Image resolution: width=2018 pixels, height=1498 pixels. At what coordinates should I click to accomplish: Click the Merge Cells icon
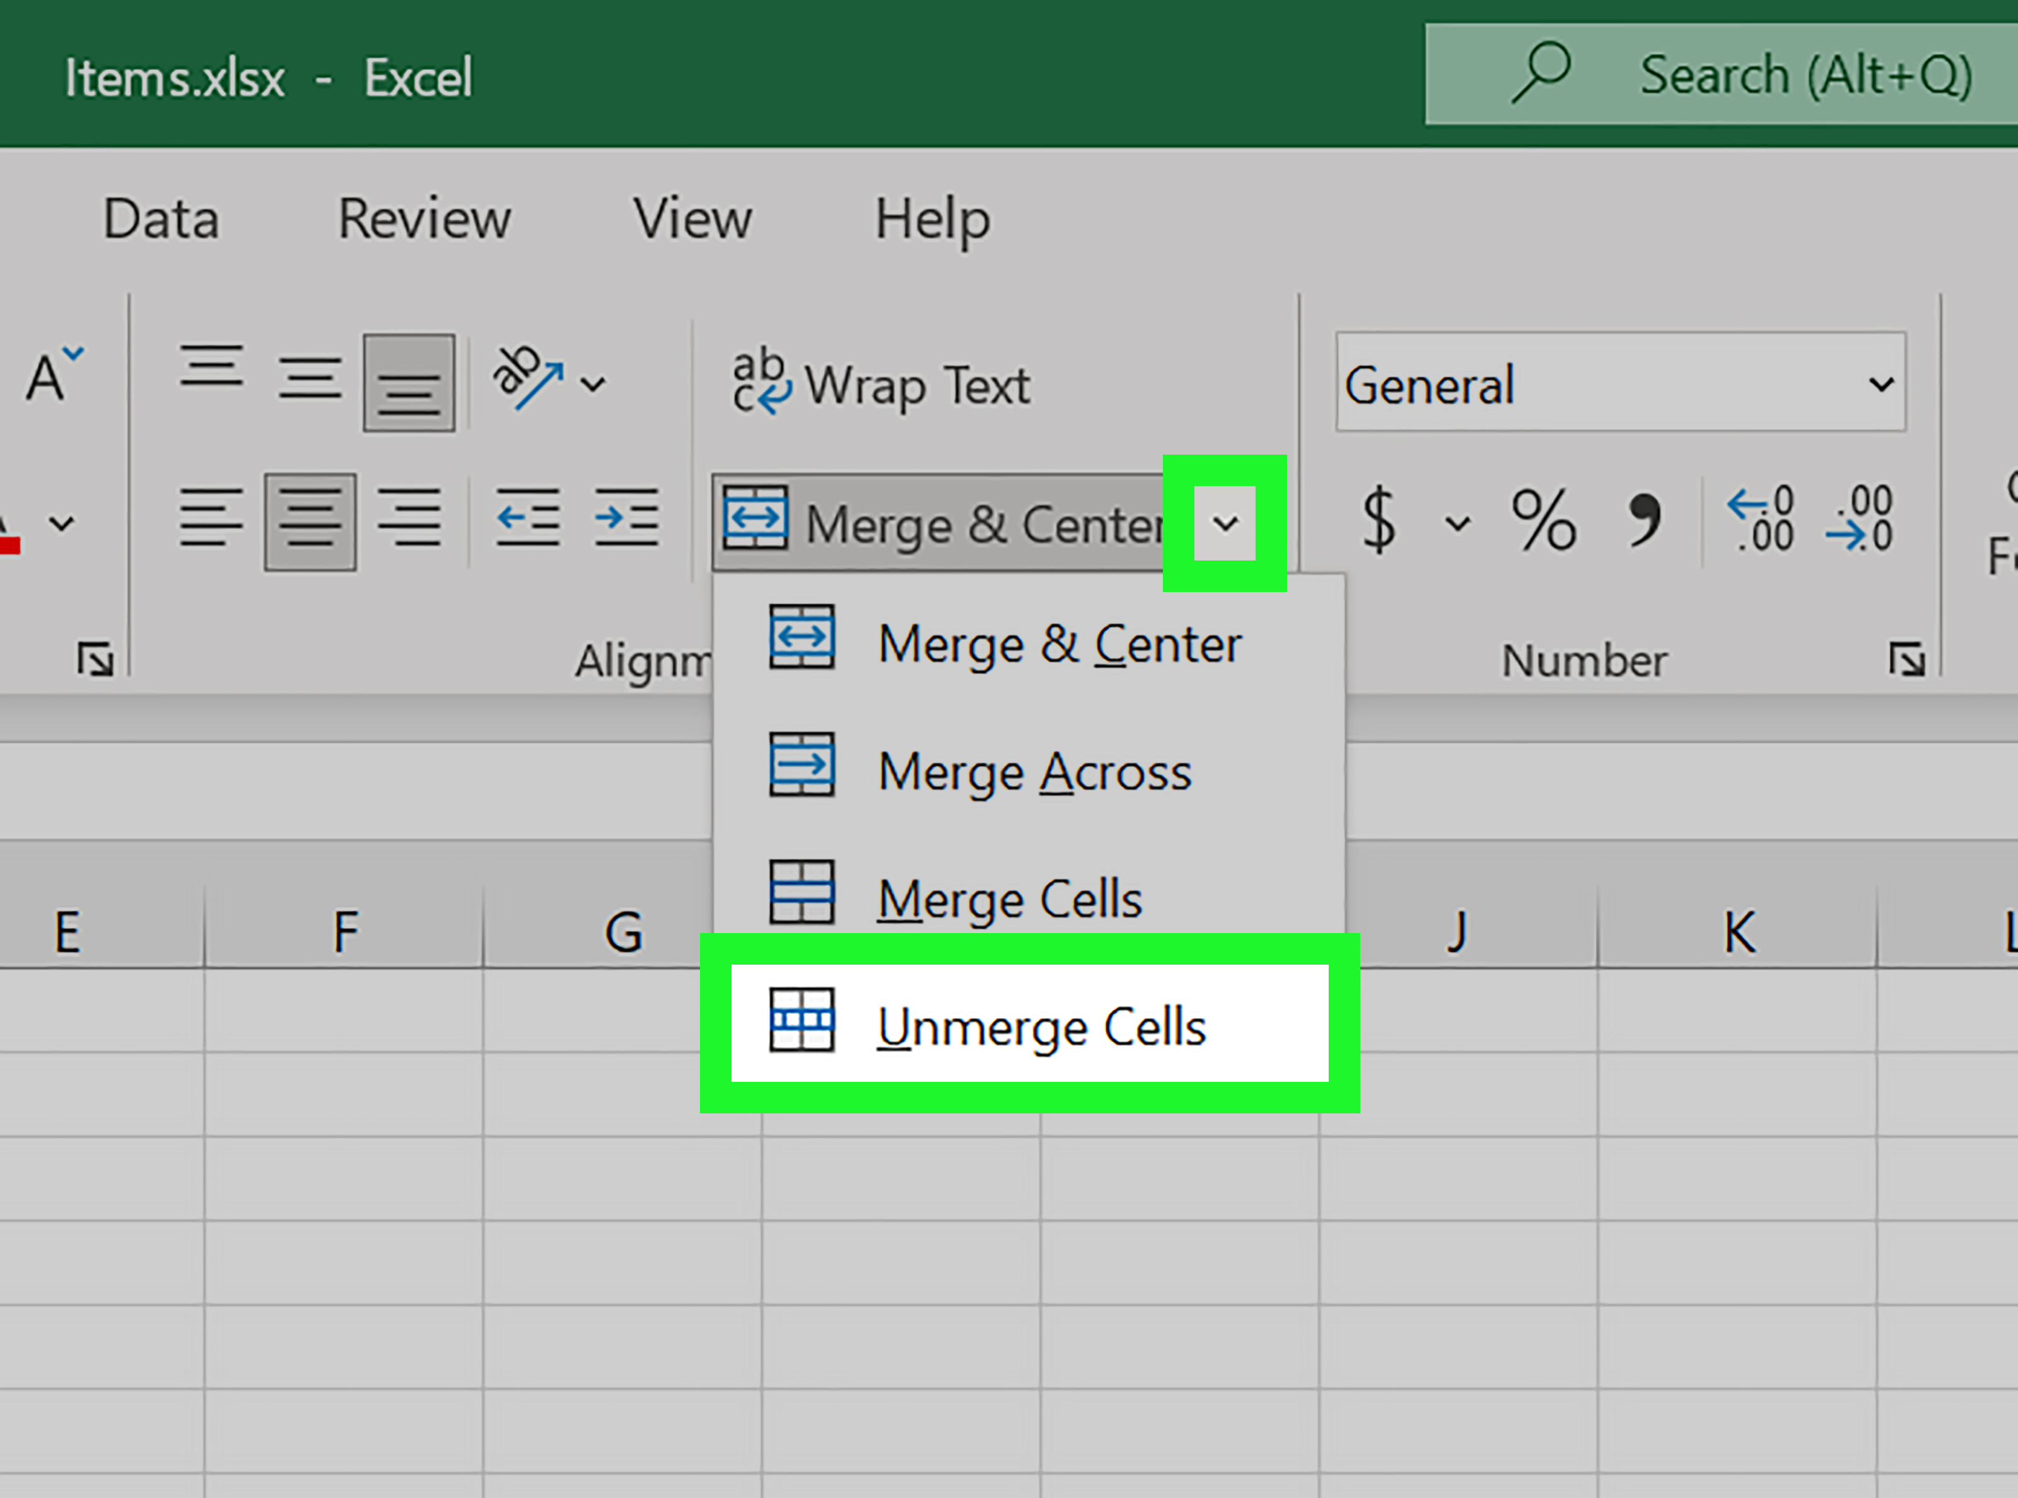(802, 897)
